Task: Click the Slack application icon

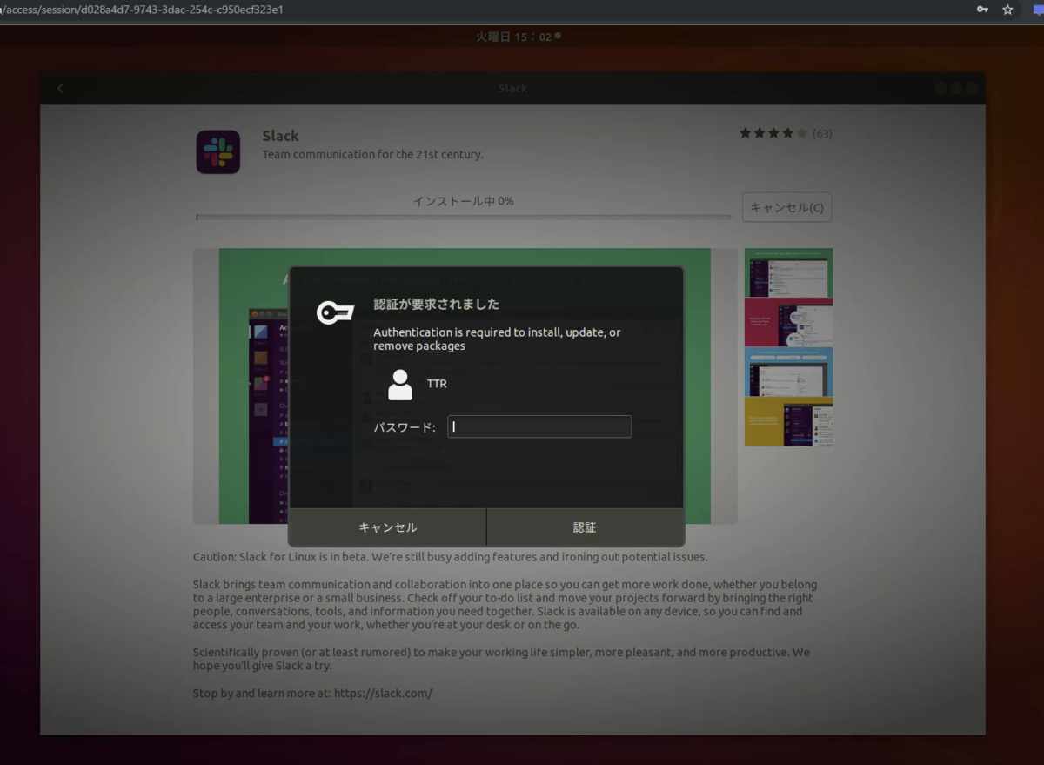Action: point(217,151)
